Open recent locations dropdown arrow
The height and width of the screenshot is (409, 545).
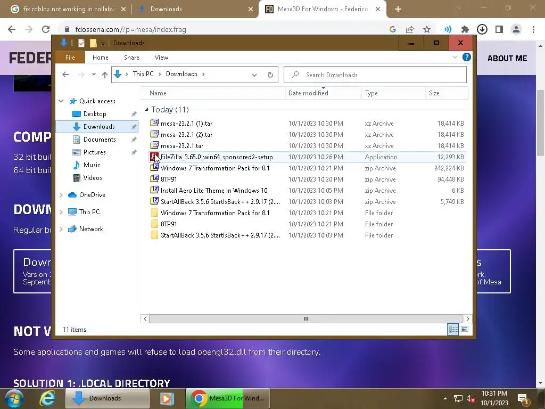(x=94, y=74)
